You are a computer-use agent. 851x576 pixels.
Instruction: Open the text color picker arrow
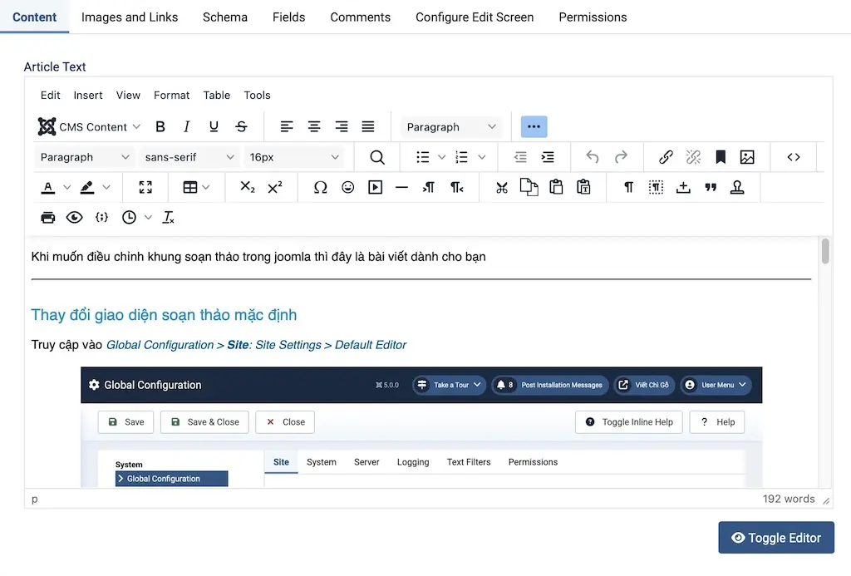(67, 188)
